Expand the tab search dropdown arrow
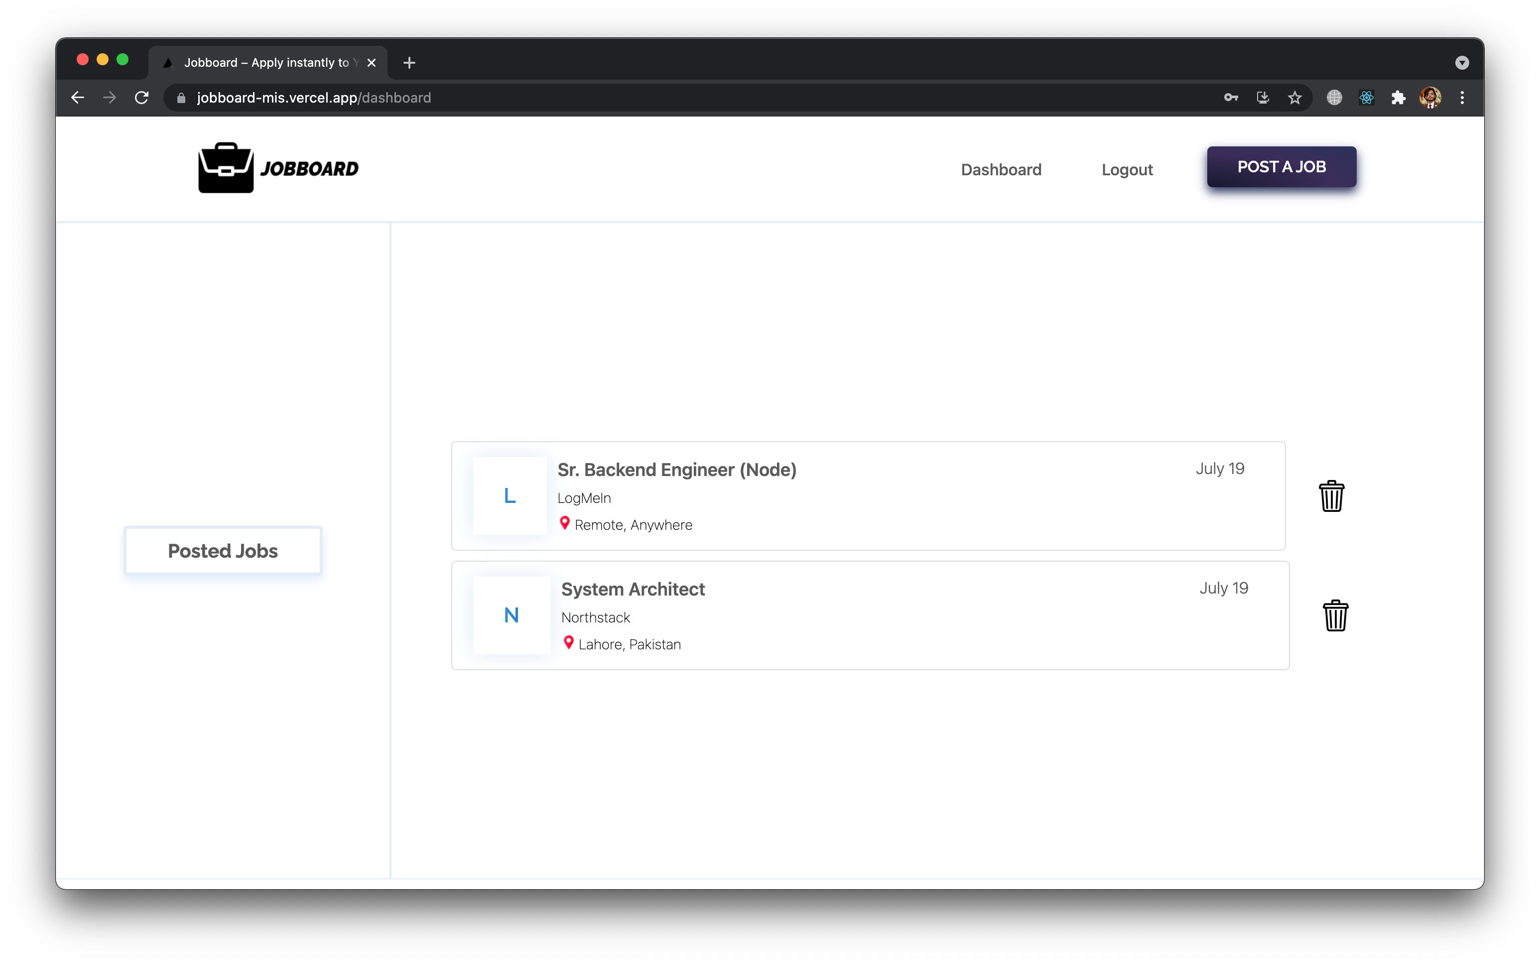Screen dimensions: 1540x963 coord(1462,62)
